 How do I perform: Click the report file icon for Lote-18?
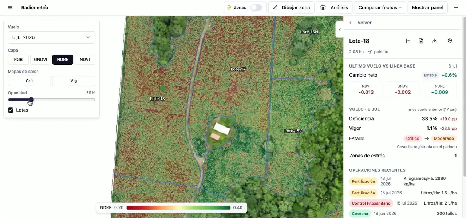click(x=421, y=41)
